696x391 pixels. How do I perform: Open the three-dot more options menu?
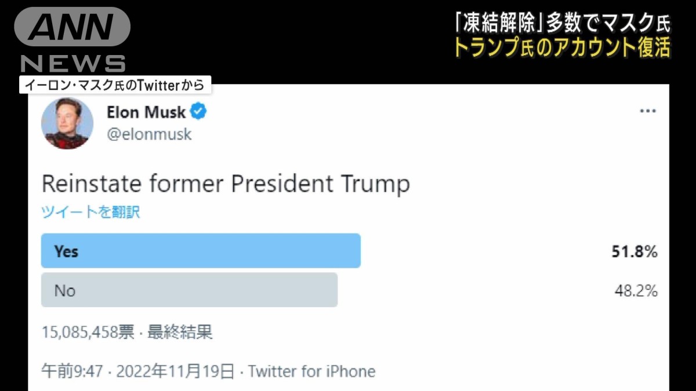(647, 111)
